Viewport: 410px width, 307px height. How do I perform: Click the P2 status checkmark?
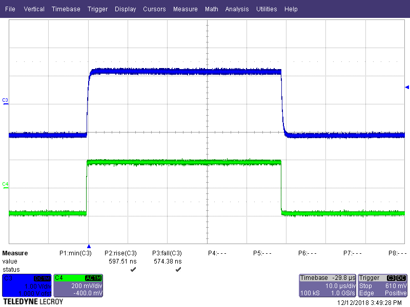point(133,270)
